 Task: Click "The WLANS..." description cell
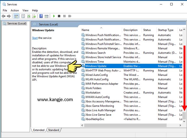[x=132, y=79]
